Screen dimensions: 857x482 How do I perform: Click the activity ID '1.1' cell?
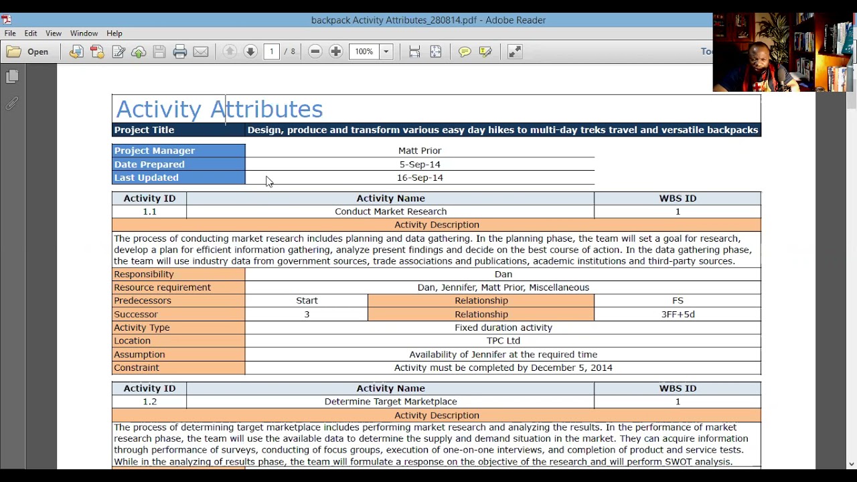pyautogui.click(x=149, y=212)
